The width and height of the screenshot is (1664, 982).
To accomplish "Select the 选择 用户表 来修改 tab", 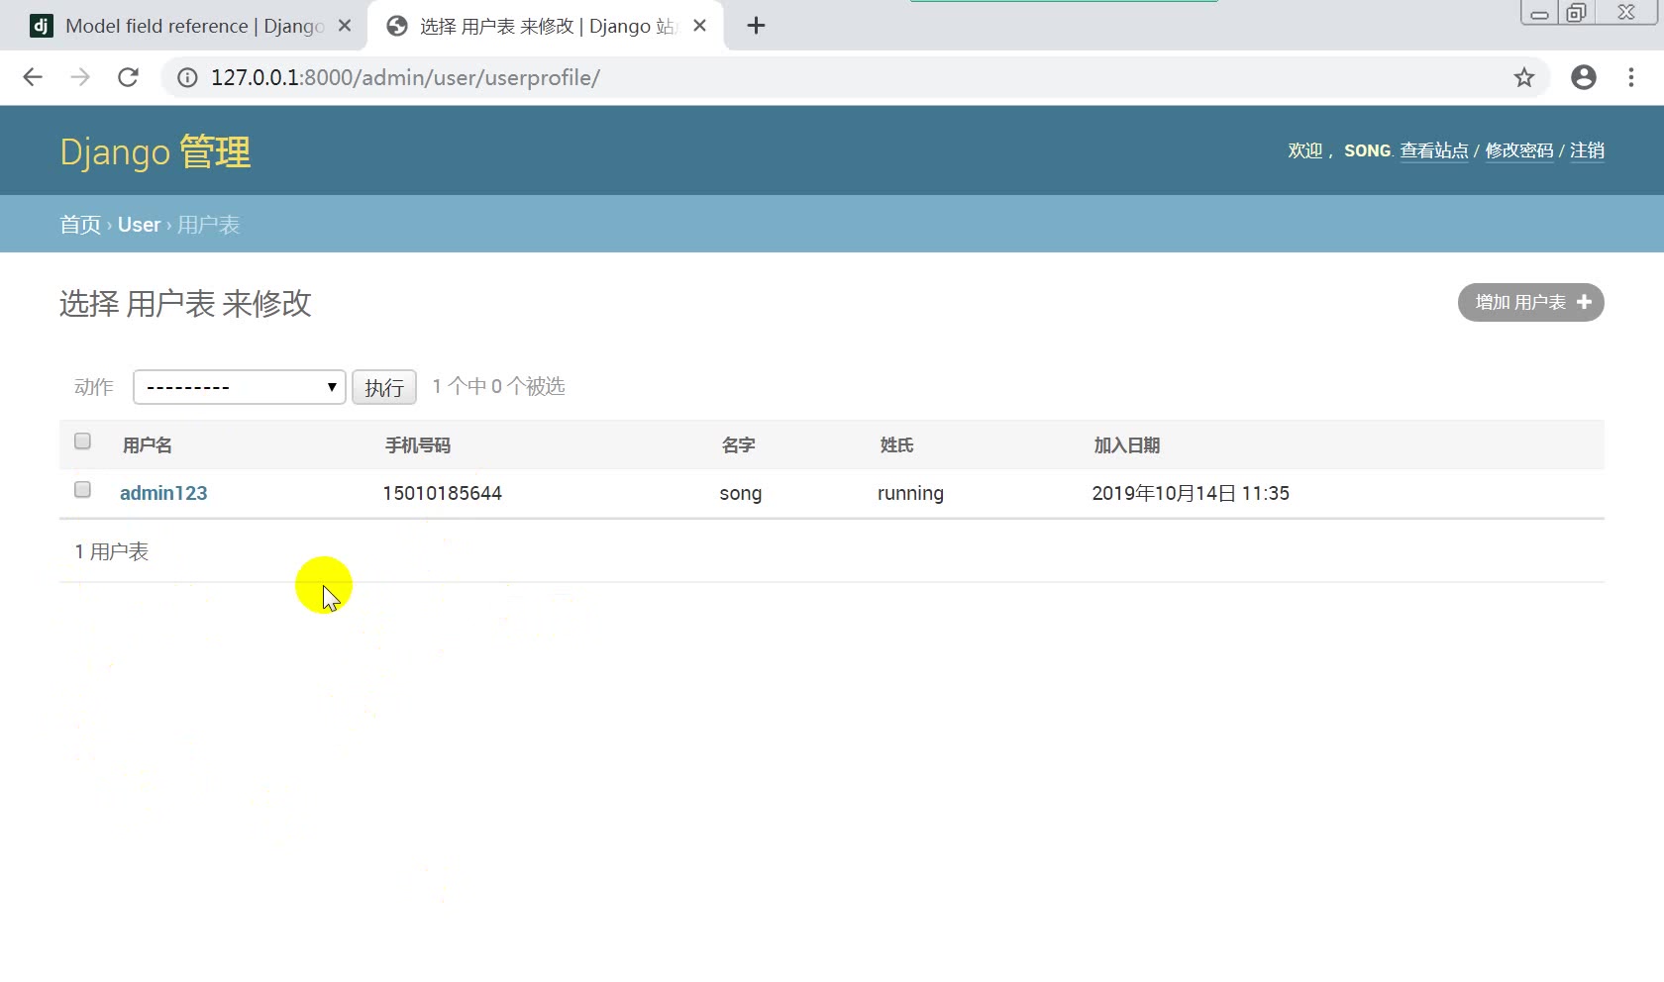I will tap(545, 26).
